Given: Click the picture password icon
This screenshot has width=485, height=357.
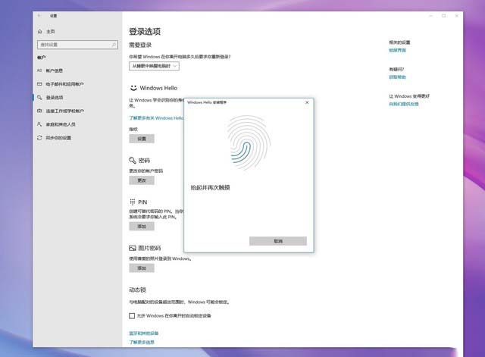Looking at the screenshot, I should (133, 248).
